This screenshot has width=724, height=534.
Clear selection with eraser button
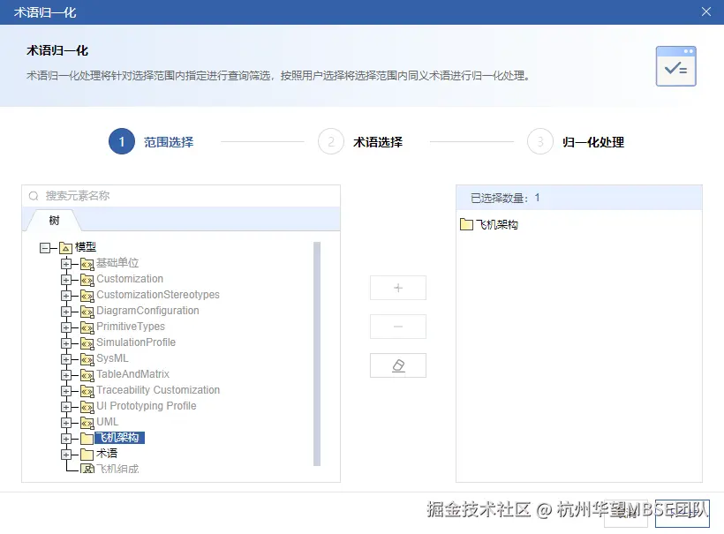pyautogui.click(x=398, y=365)
